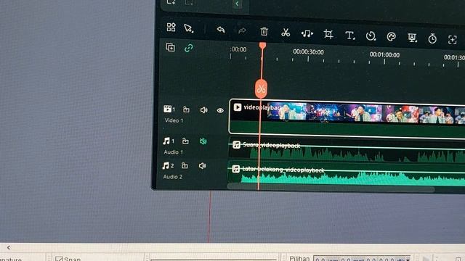Split clip using toolbar scissors icon
This screenshot has width=465, height=261.
point(286,33)
